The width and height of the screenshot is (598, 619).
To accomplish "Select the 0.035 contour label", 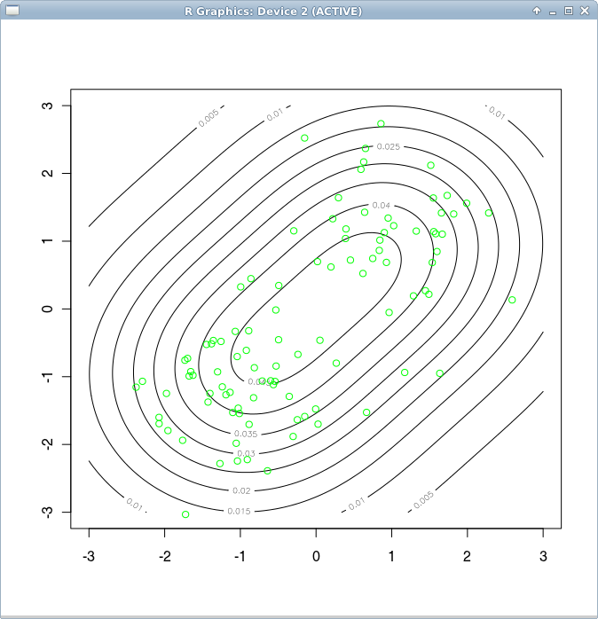I will point(246,434).
